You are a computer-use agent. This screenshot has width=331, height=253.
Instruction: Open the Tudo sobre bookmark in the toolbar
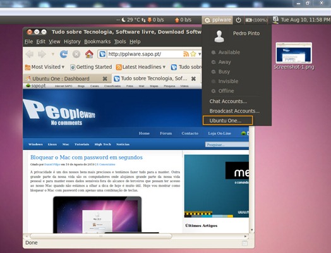point(186,67)
